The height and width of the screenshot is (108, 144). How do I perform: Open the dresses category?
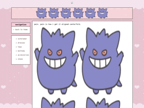click(x=21, y=43)
